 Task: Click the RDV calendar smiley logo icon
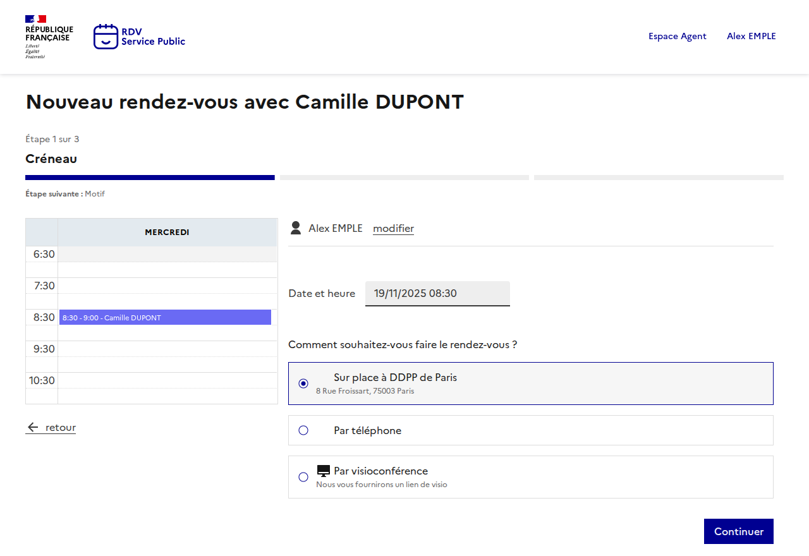106,37
